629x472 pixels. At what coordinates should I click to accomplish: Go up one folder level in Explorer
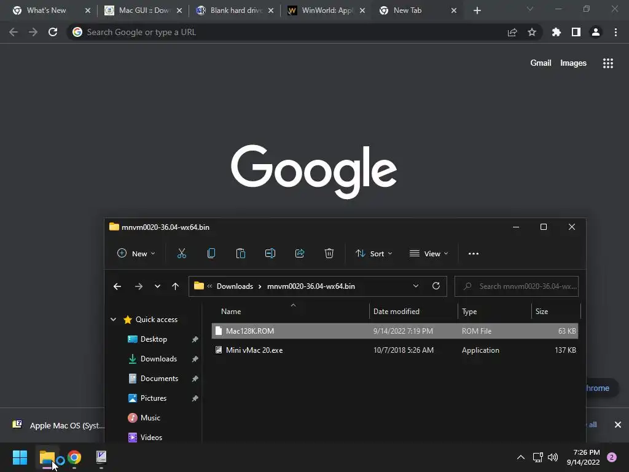(175, 286)
